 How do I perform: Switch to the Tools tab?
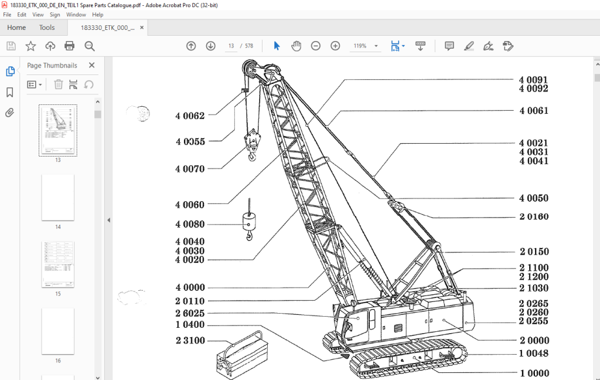coord(47,28)
